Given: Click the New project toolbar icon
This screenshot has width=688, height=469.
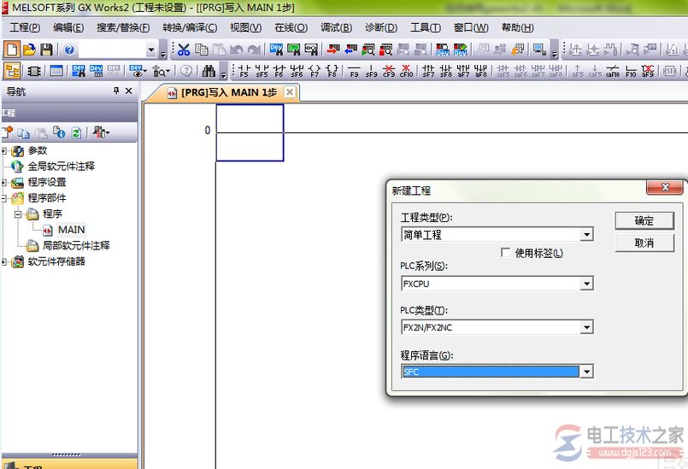Looking at the screenshot, I should tap(12, 50).
